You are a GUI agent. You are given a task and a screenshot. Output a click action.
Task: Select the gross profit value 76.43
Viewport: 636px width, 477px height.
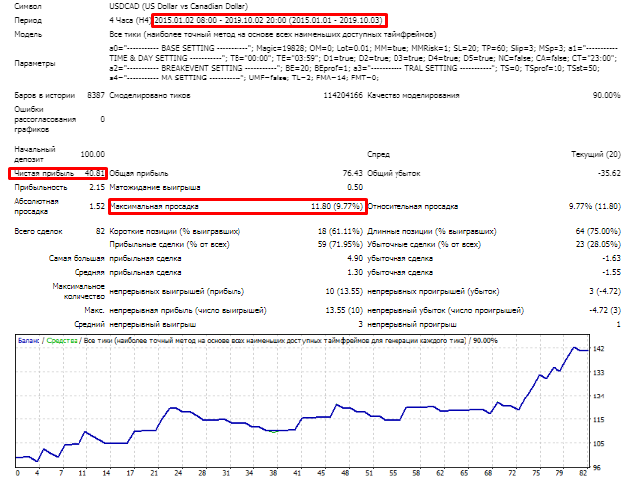click(x=352, y=174)
